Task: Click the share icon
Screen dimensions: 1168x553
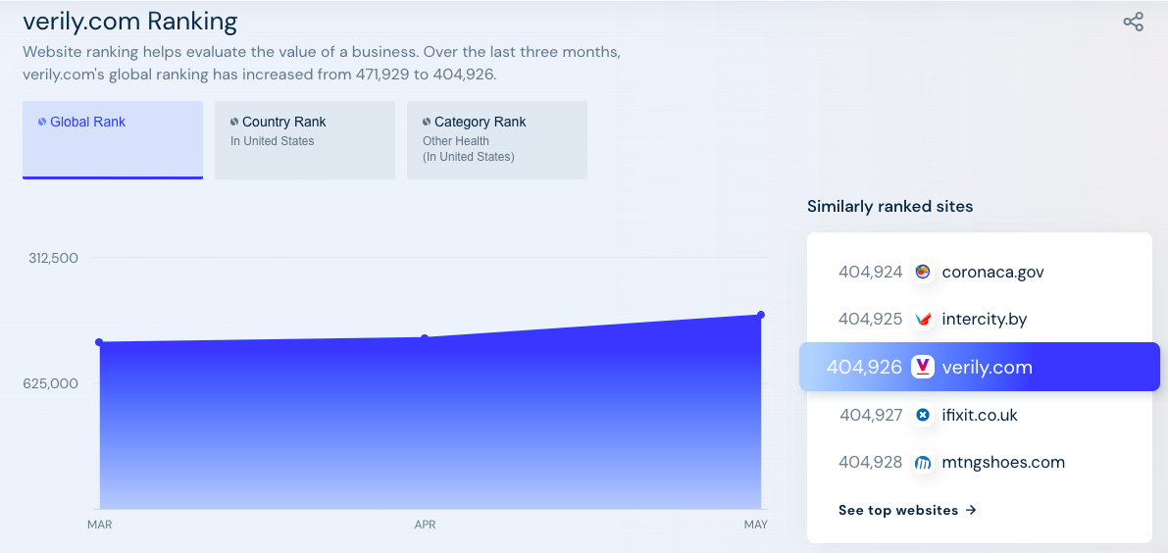Action: click(1133, 22)
